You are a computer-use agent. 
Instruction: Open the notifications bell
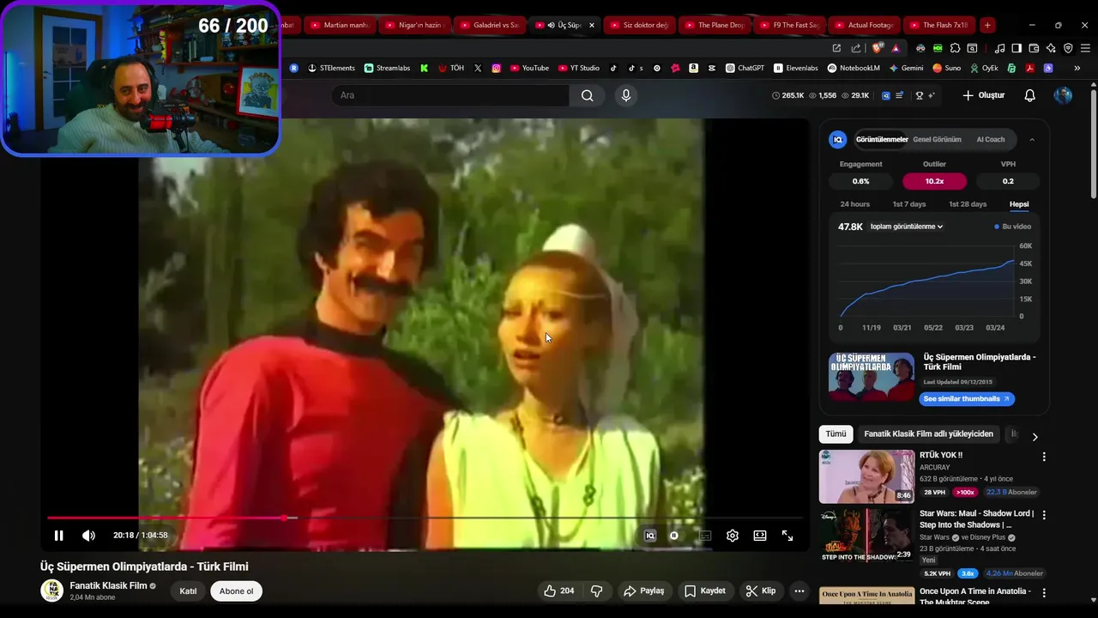click(1030, 95)
